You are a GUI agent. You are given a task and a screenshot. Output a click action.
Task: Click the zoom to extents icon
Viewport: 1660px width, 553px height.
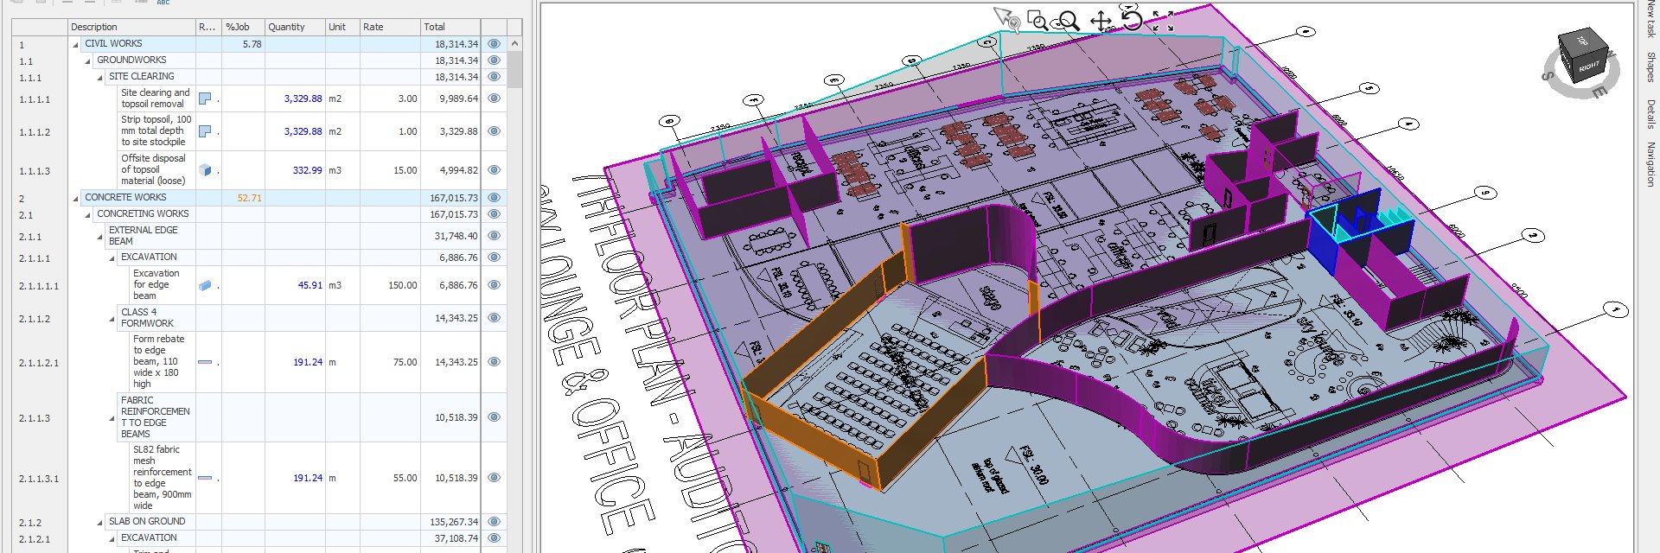1163,21
